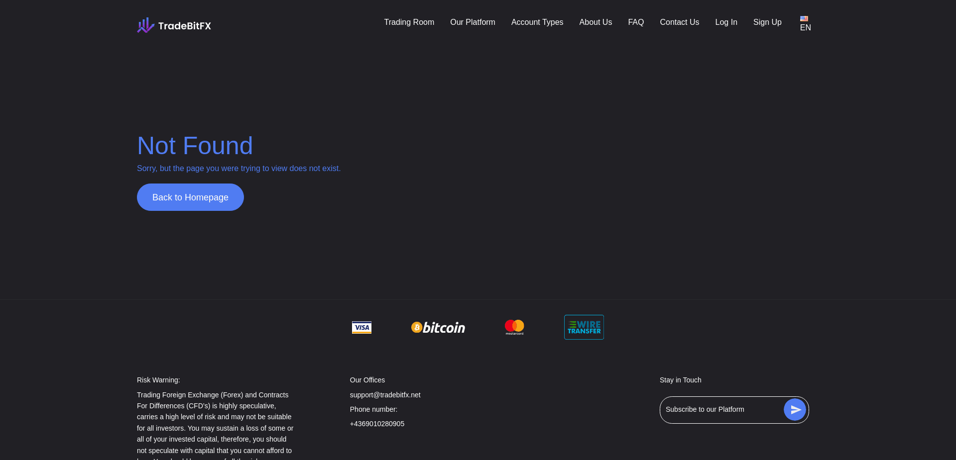Click the Wire Transfer payment icon

tap(584, 327)
